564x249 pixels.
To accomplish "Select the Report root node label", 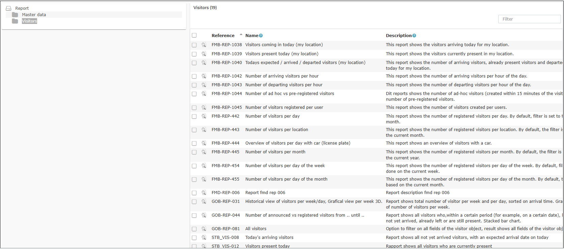I will click(x=22, y=8).
